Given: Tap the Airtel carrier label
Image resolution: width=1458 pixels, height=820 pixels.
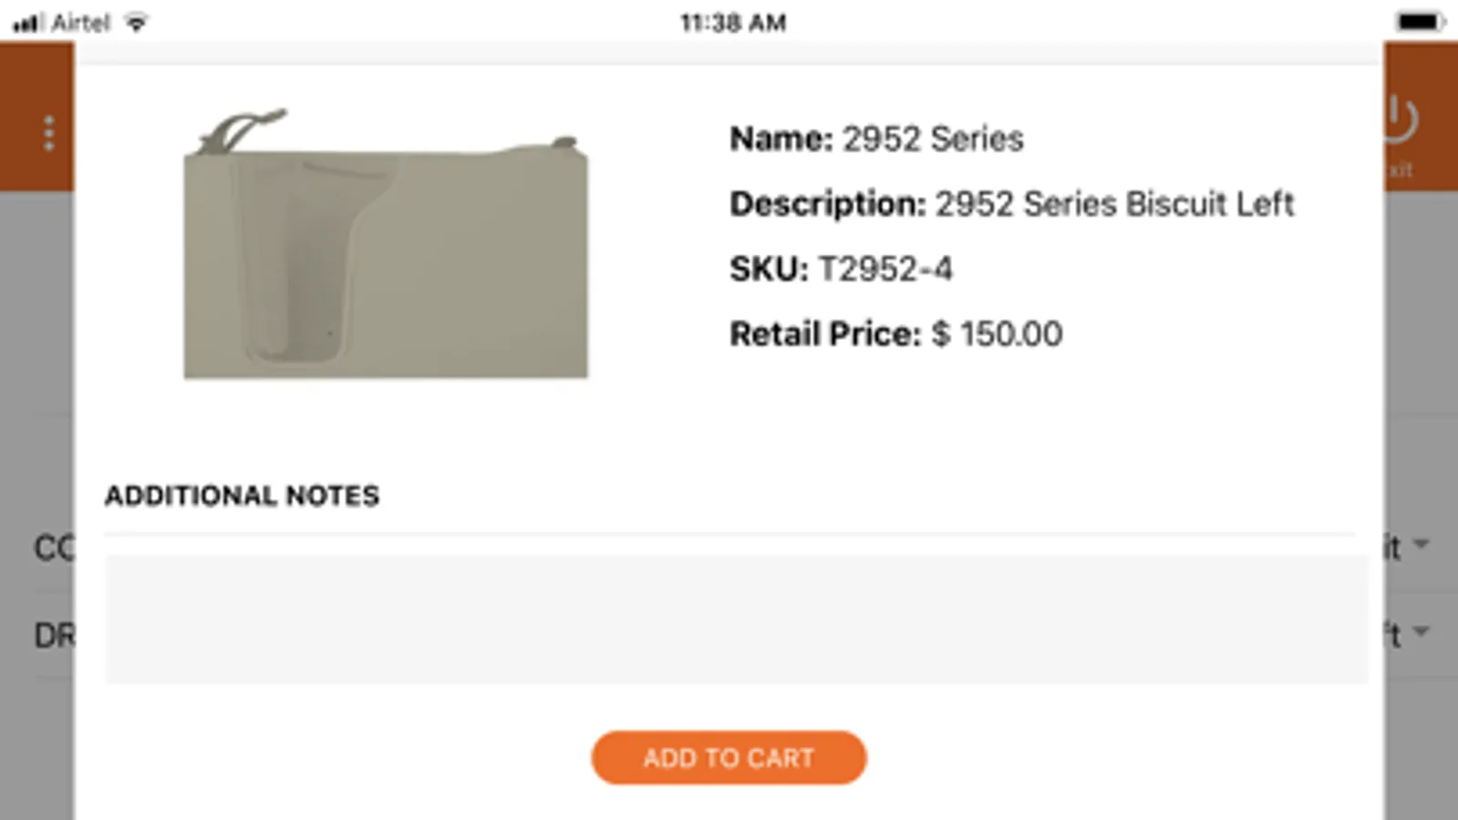Looking at the screenshot, I should tap(80, 23).
